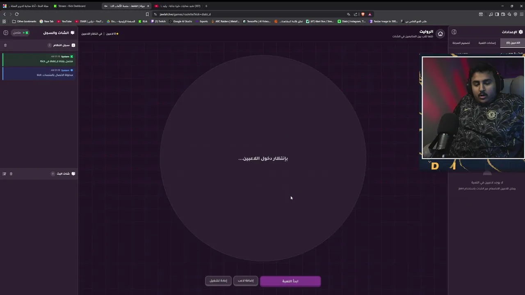
Task: Open the (1) Twitch bookmark
Action: pos(158,21)
